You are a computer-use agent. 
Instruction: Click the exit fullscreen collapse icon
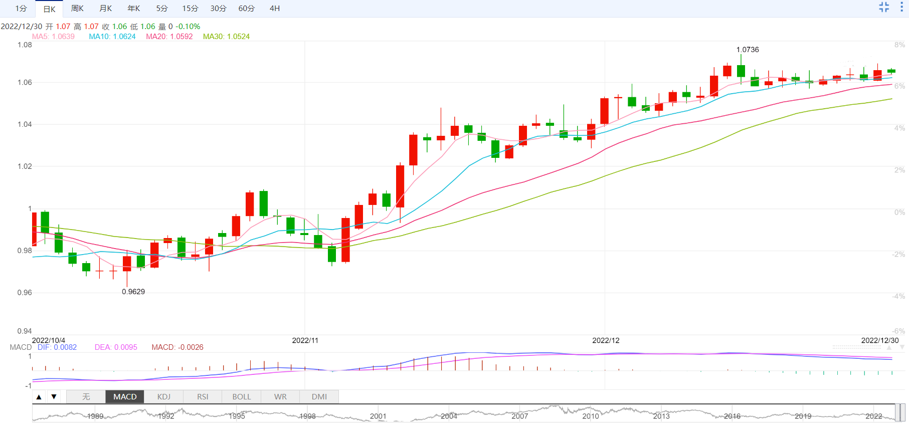(884, 7)
